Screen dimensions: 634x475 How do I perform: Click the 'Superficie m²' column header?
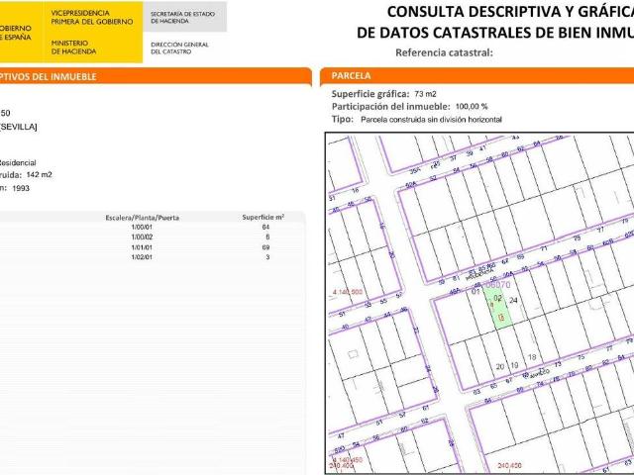click(264, 218)
